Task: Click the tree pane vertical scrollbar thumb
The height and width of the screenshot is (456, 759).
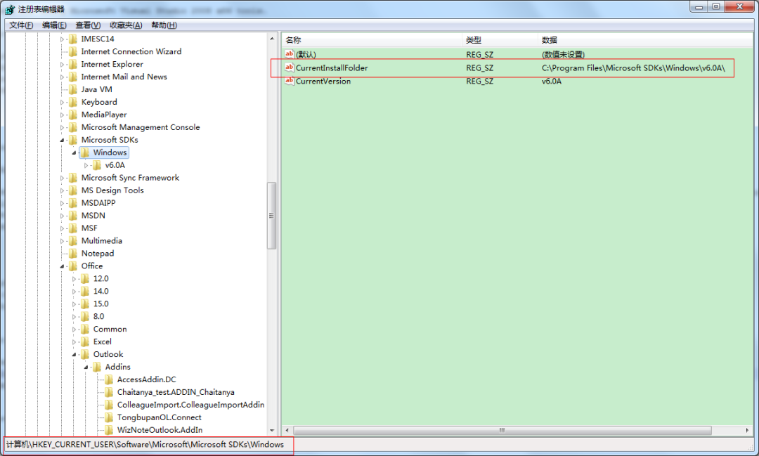Action: point(271,216)
